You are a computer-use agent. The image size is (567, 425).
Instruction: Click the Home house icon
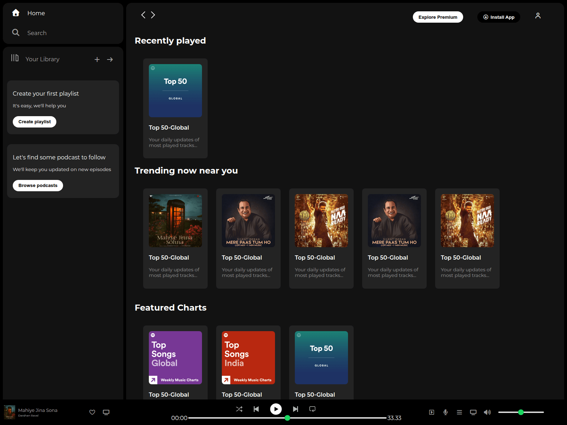pos(16,13)
